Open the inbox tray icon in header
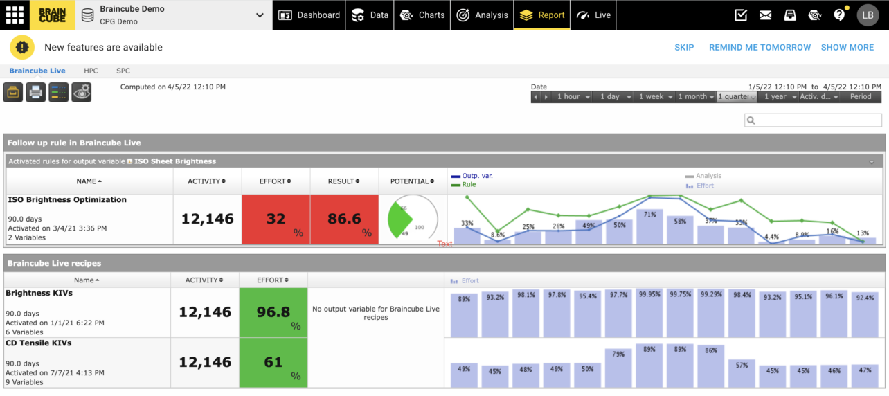This screenshot has height=396, width=889. (790, 15)
